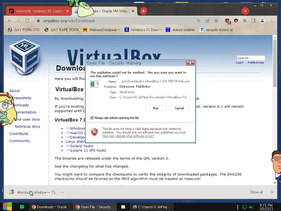
Task: Open About in the sidebar
Action: pyautogui.click(x=15, y=91)
